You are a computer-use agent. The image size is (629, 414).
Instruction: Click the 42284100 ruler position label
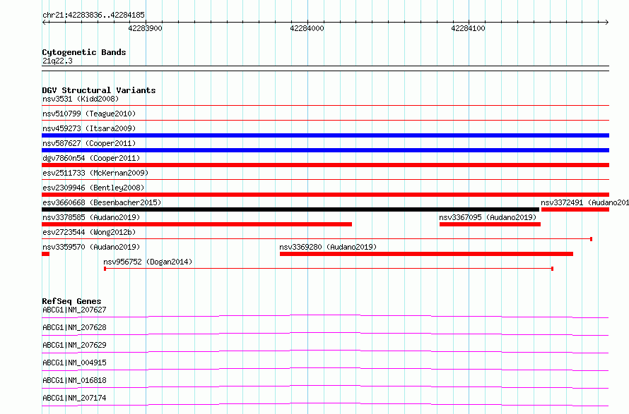click(468, 28)
